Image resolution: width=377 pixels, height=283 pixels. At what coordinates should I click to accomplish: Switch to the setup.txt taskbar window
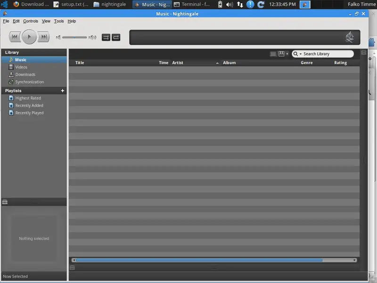71,4
